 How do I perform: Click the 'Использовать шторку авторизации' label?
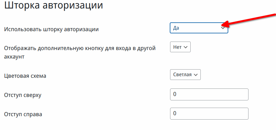(x=52, y=29)
